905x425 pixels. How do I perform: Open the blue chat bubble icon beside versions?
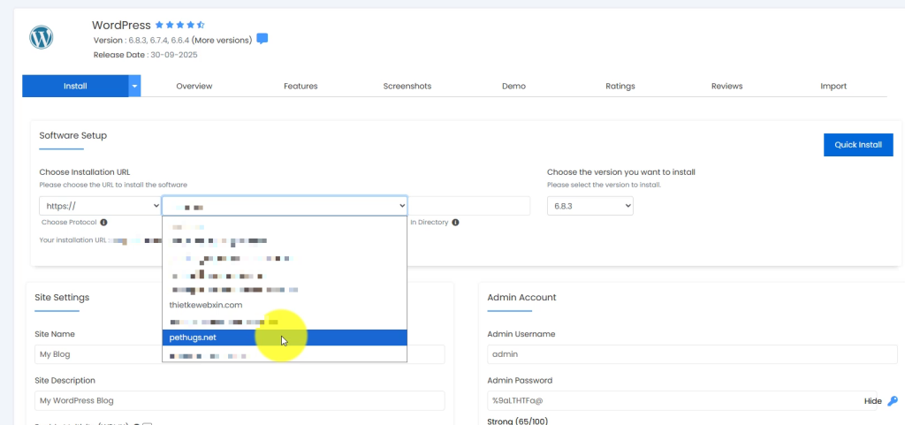pyautogui.click(x=262, y=39)
